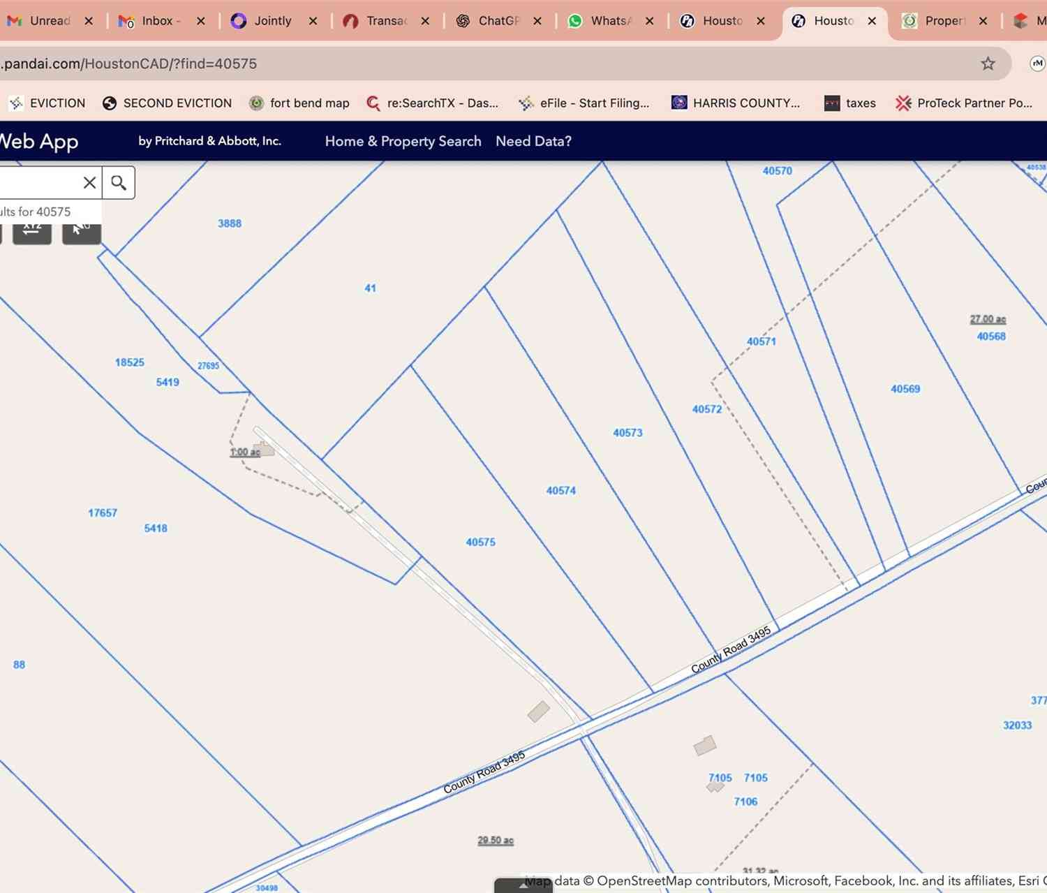Close the Property tab
The image size is (1047, 893).
983,21
